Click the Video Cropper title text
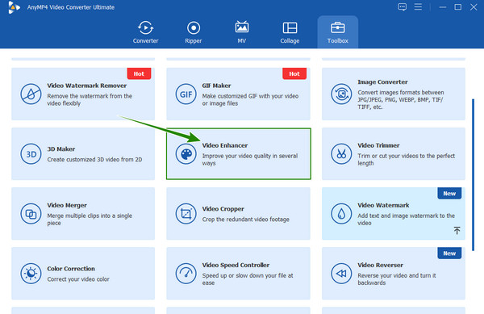Screen dimensions: 484x314 pos(223,209)
